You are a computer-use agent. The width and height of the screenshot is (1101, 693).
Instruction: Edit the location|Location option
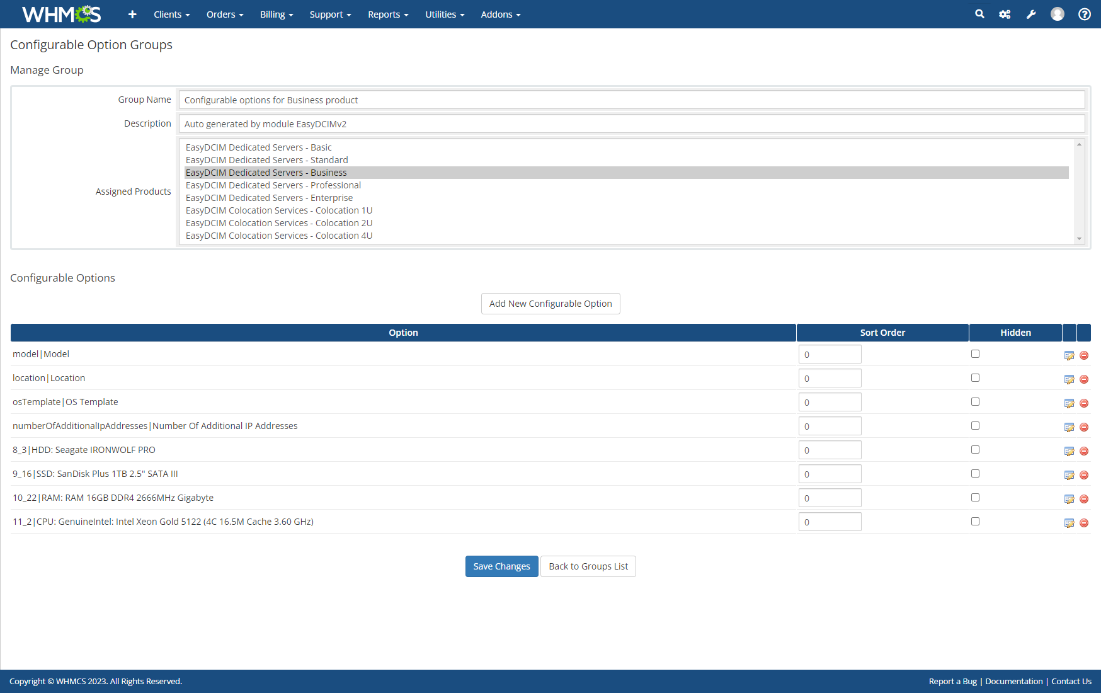click(1069, 379)
